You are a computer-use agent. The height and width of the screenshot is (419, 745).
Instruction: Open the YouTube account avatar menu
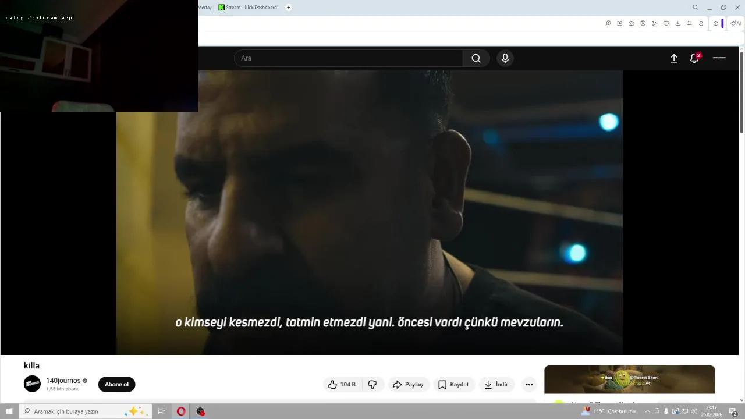pos(719,58)
